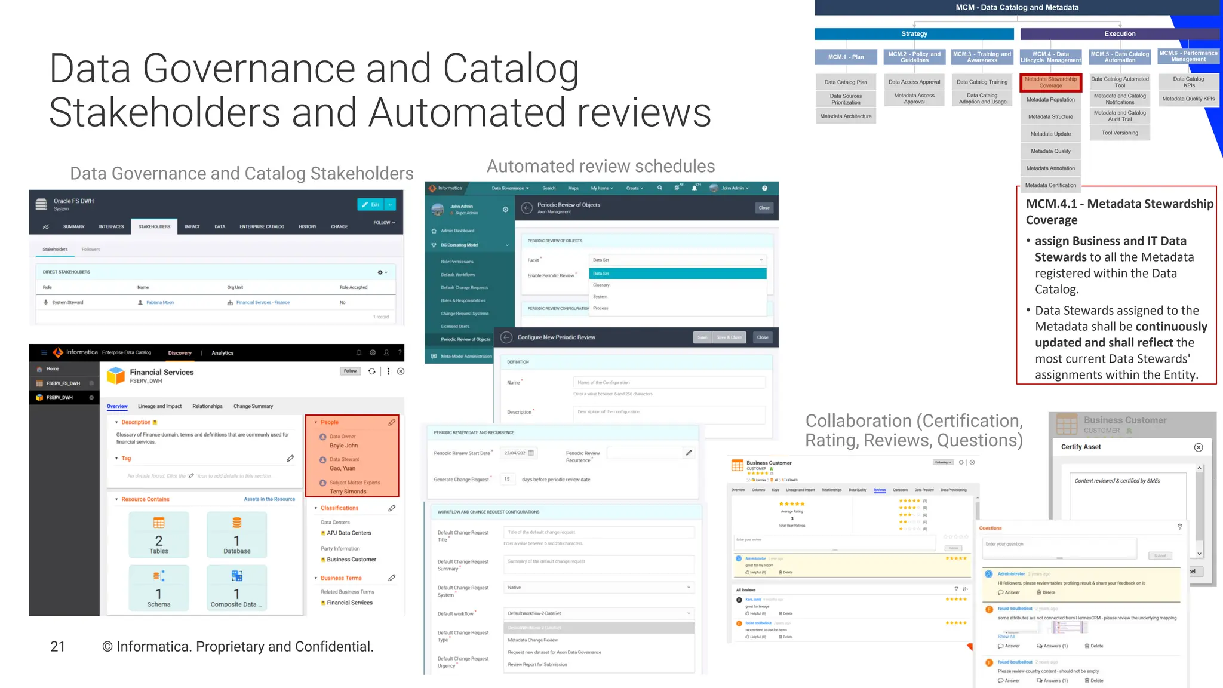Select Glossary in the Facet list

[677, 285]
